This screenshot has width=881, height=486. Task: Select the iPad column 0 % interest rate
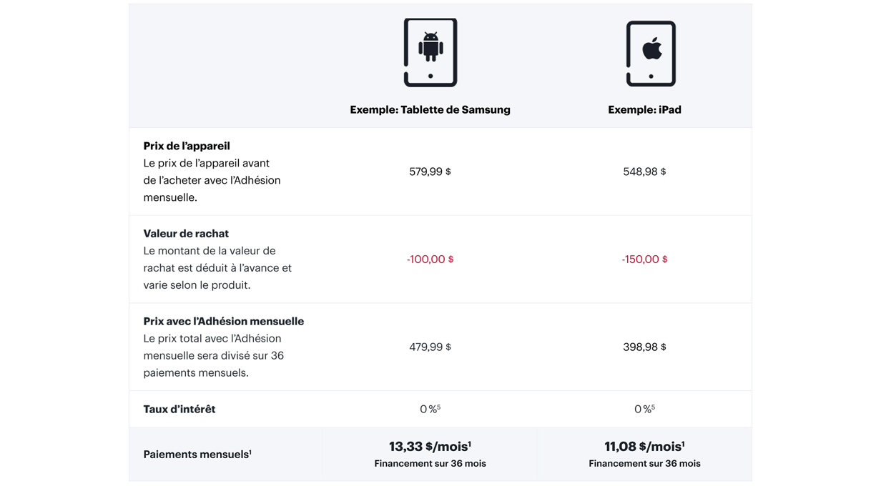click(644, 409)
